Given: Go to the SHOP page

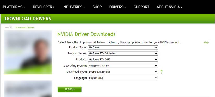Looking at the screenshot, I should pos(97,7).
